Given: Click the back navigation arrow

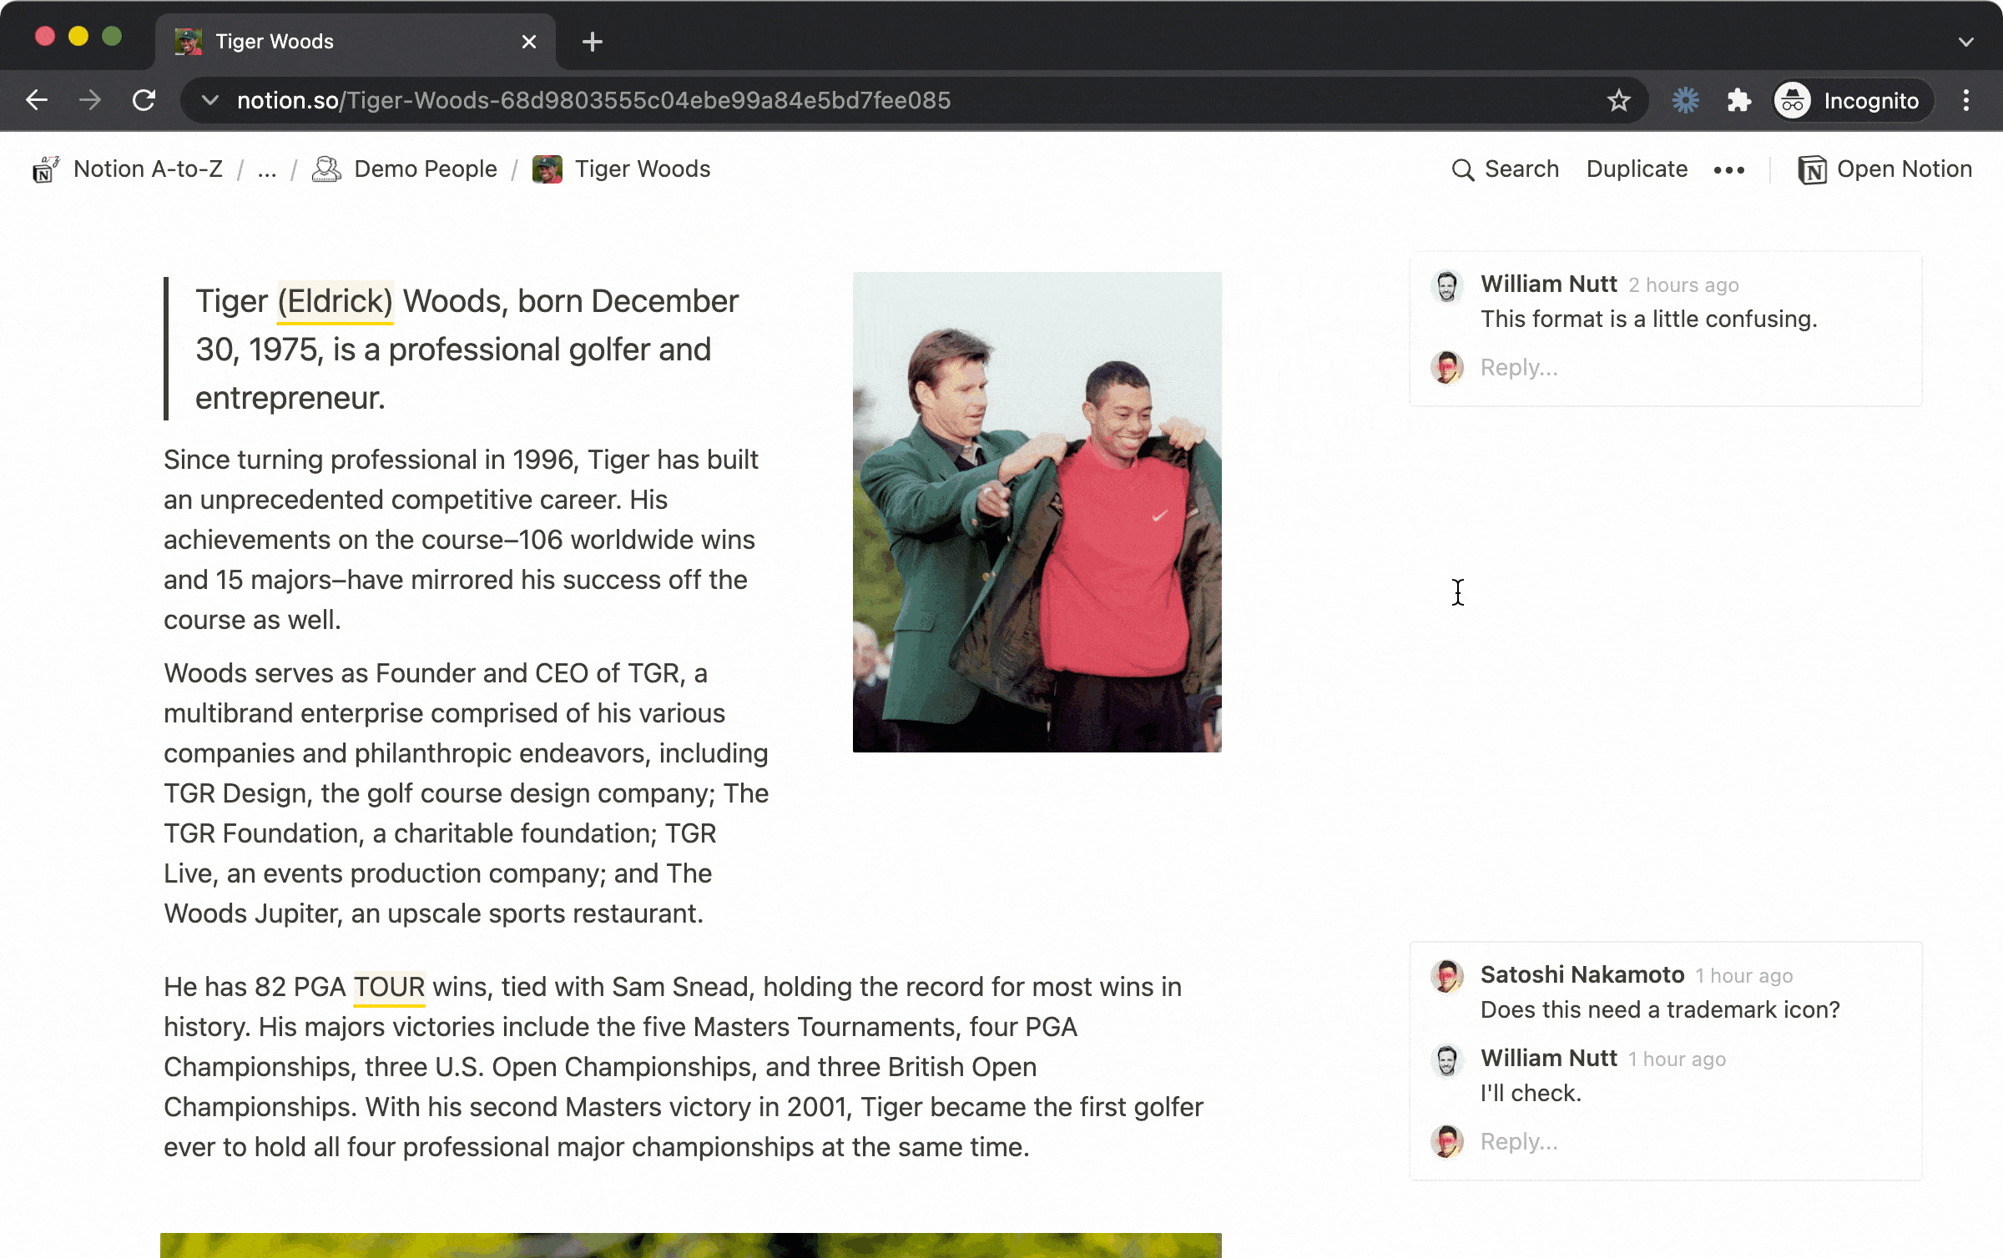Looking at the screenshot, I should pyautogui.click(x=37, y=99).
